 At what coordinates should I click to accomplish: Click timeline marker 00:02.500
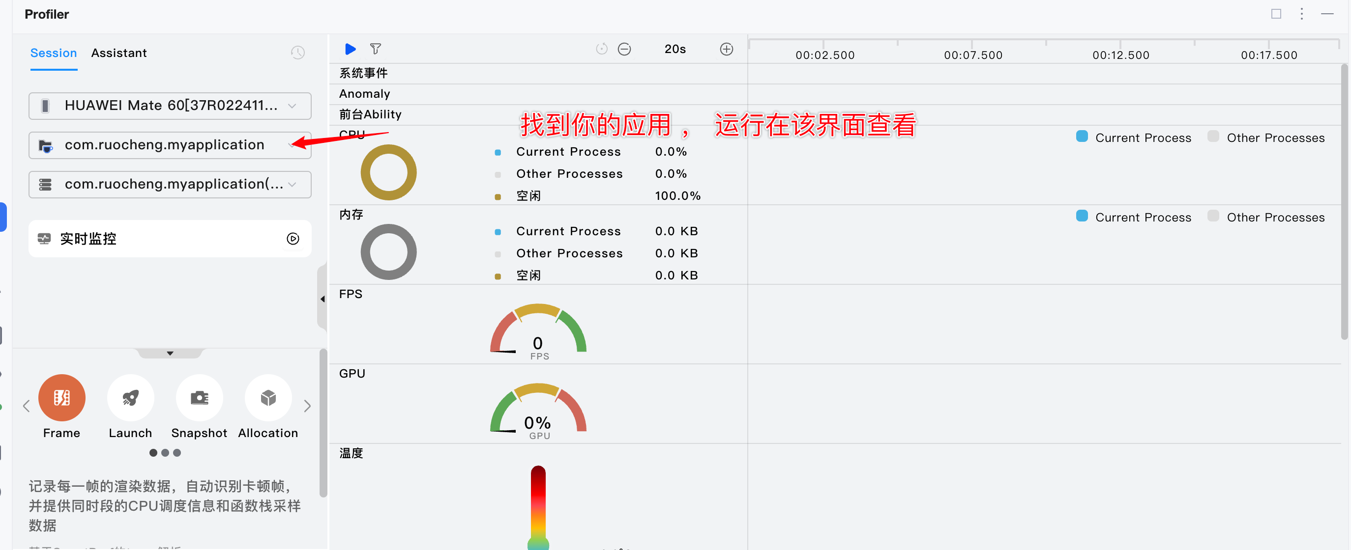(824, 55)
